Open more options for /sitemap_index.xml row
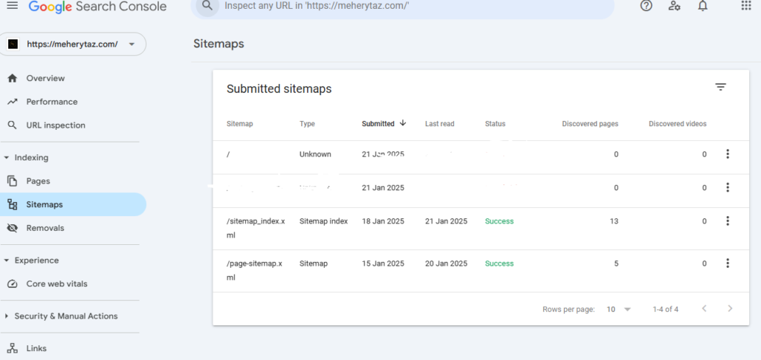The image size is (761, 360). [x=728, y=221]
